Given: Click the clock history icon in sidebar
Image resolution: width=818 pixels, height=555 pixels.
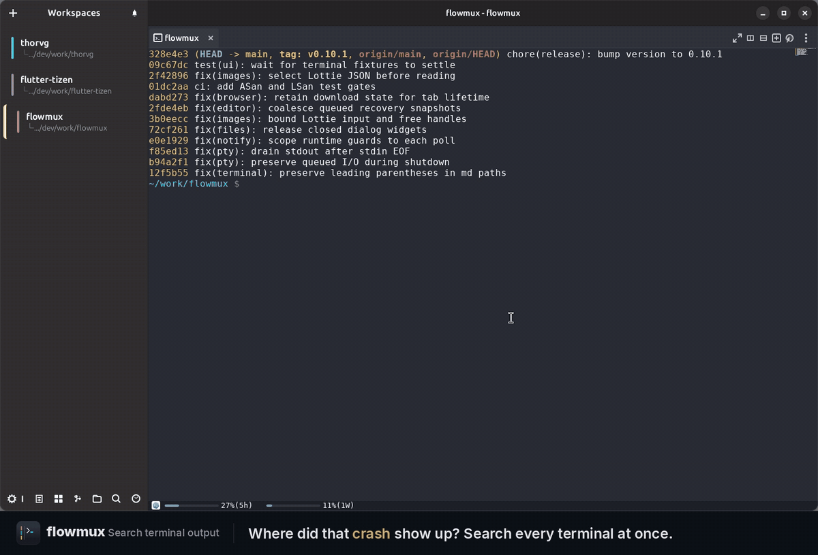Looking at the screenshot, I should pos(136,499).
